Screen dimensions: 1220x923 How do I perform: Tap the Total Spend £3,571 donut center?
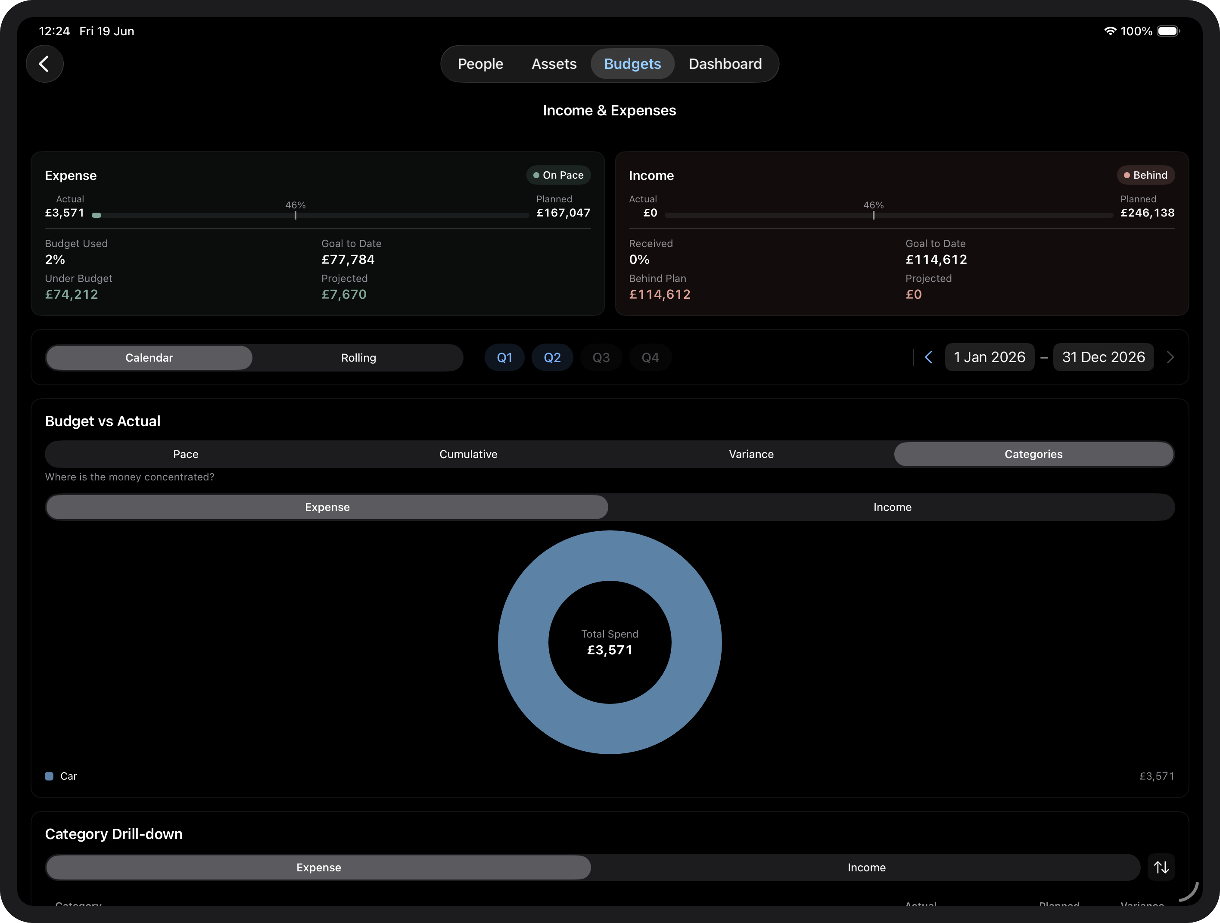[x=610, y=642]
